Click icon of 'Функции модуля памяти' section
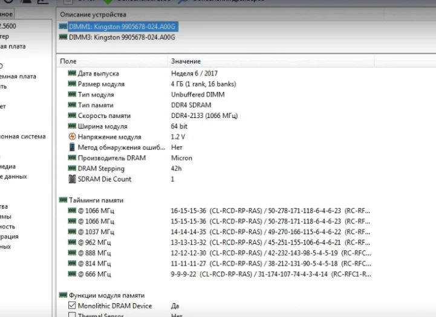 point(63,295)
